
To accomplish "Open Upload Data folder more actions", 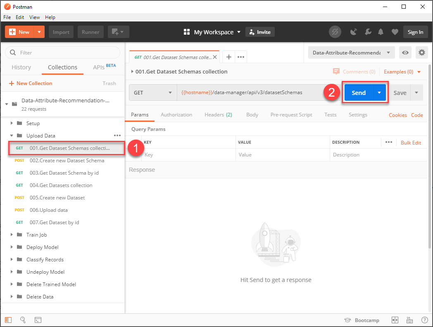I will [117, 135].
